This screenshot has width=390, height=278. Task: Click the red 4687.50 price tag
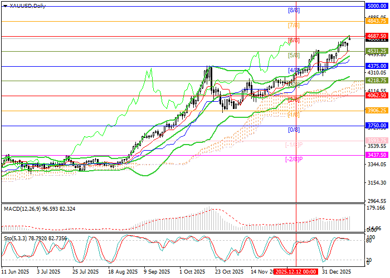(x=376, y=36)
